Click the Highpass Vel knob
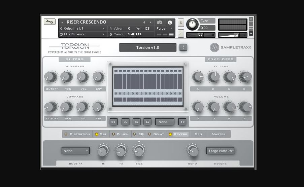 click(x=83, y=77)
